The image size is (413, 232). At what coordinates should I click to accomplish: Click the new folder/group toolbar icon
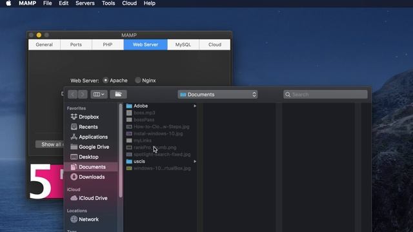(118, 94)
